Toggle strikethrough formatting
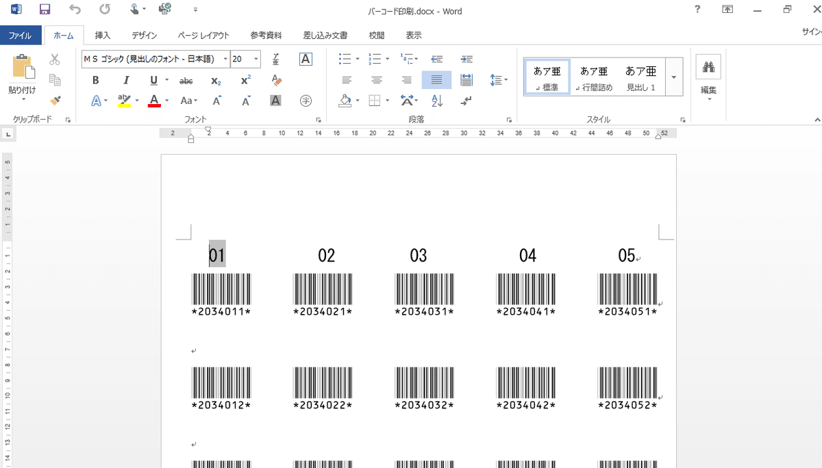822x468 pixels. [186, 80]
